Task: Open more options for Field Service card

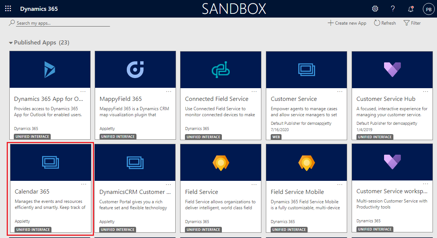Action: (254, 184)
